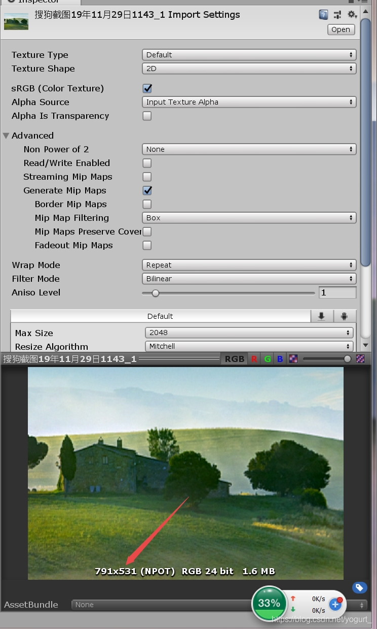Open the Alpha Source dropdown
Image resolution: width=377 pixels, height=629 pixels.
[249, 102]
